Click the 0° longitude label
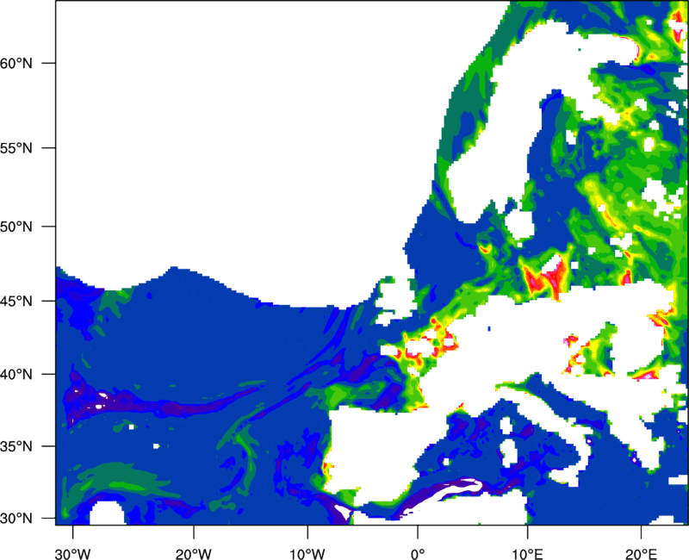This screenshot has height=560, width=689. click(418, 554)
